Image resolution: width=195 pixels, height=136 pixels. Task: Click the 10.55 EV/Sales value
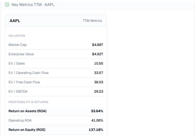[x=99, y=63]
